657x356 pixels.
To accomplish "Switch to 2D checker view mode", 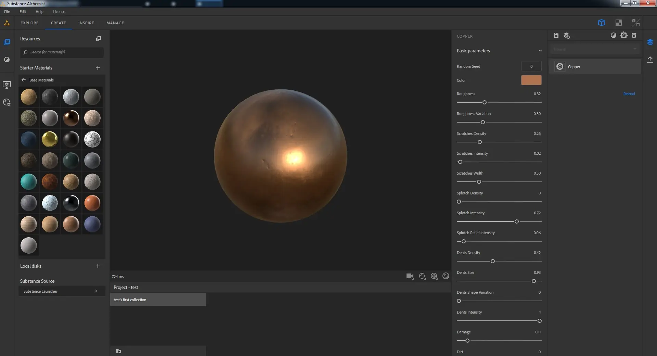I will point(619,23).
